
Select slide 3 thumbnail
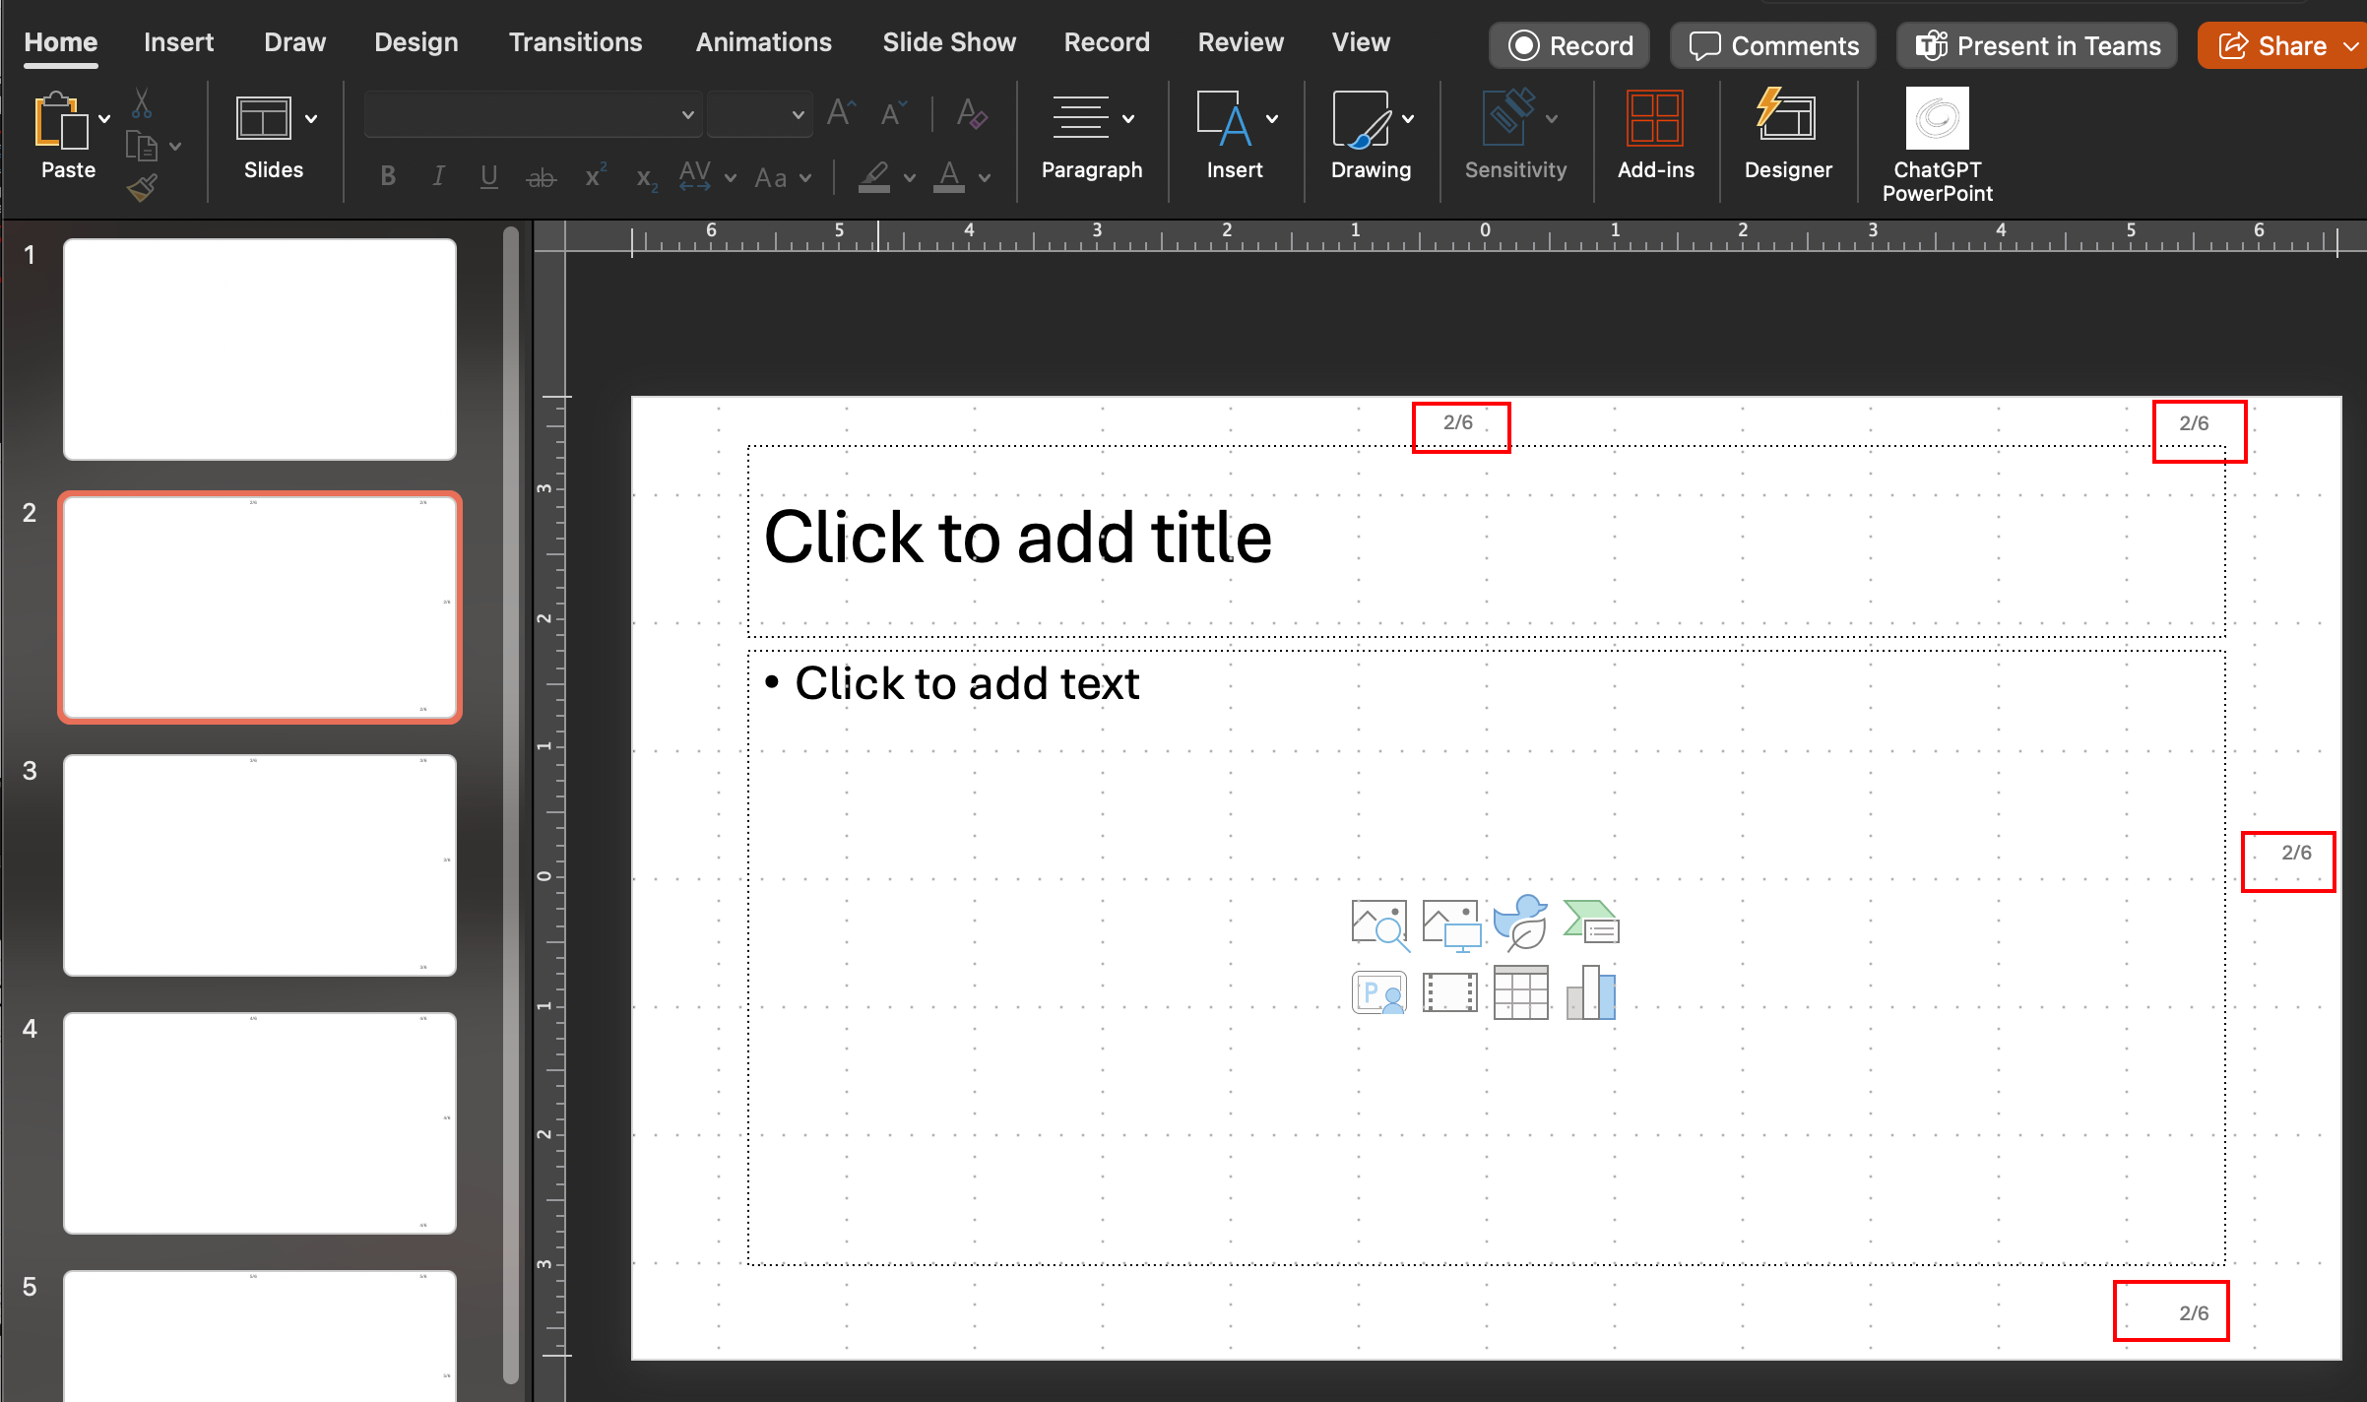(260, 864)
